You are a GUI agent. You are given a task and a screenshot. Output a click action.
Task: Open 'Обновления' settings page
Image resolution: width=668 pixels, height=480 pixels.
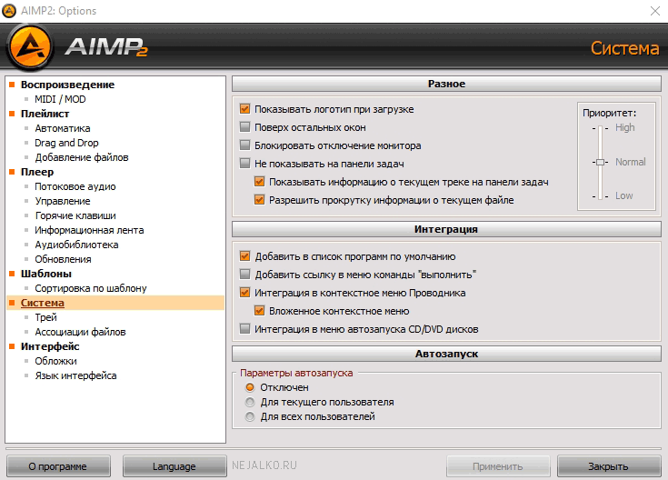(x=63, y=259)
